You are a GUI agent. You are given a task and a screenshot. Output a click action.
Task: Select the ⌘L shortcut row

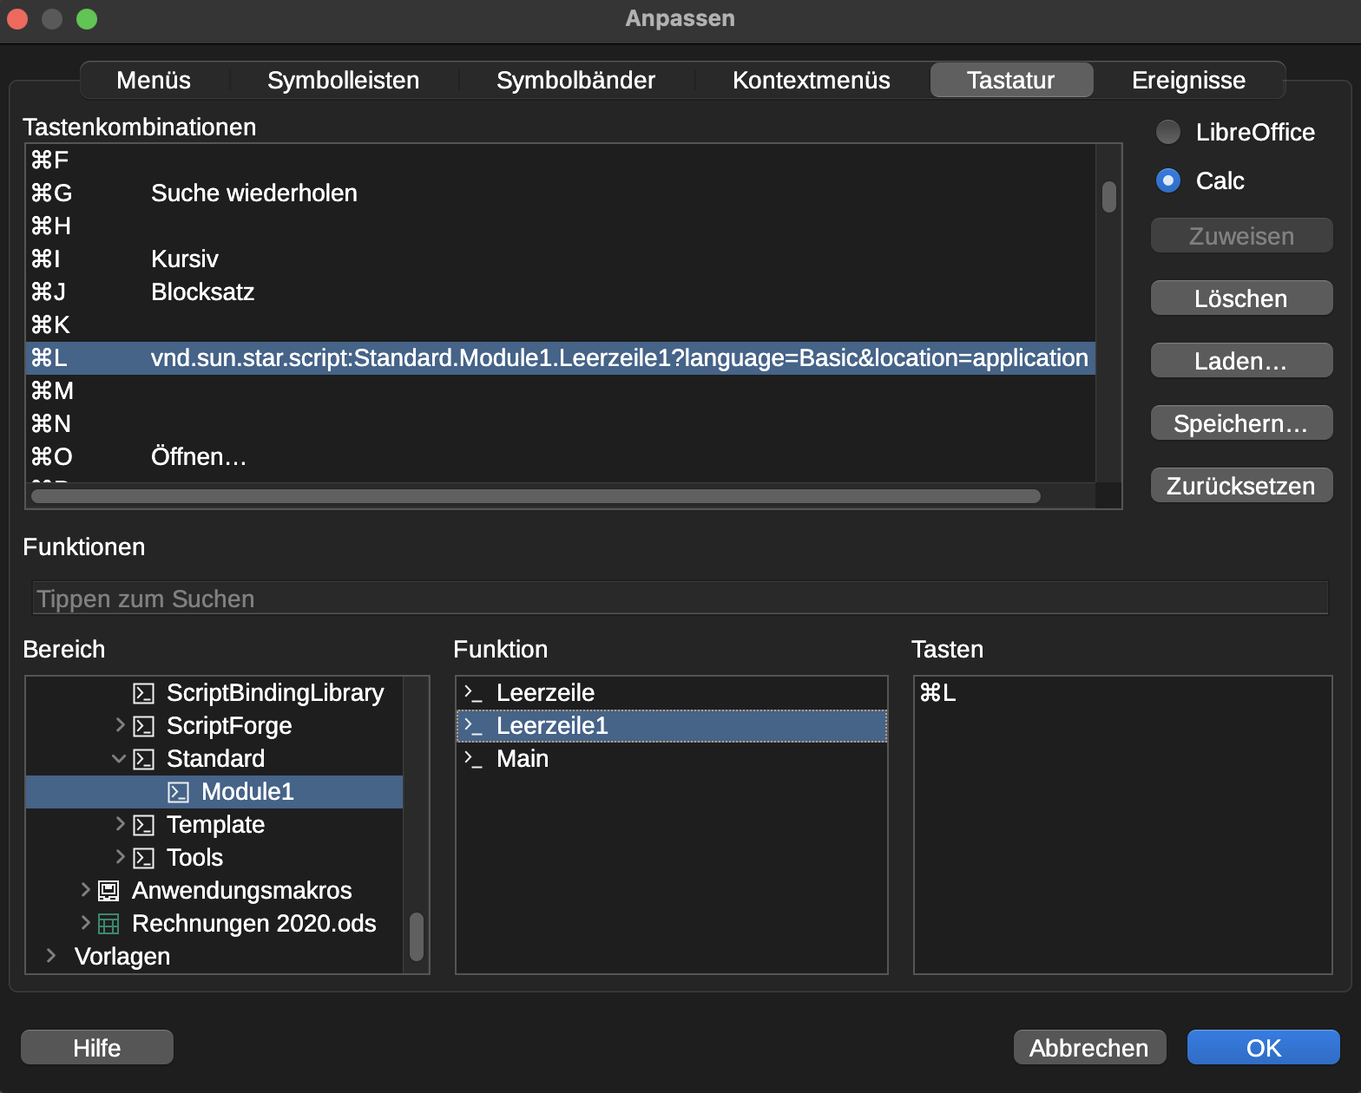[x=561, y=358]
